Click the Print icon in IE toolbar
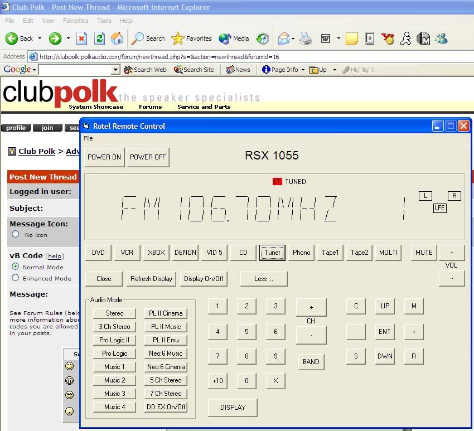 pyautogui.click(x=306, y=38)
